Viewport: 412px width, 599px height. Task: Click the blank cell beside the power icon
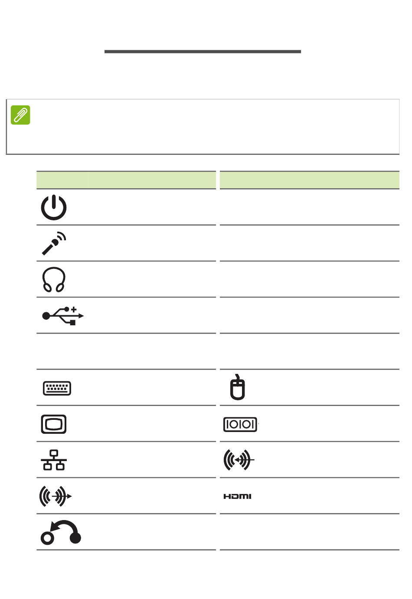[x=309, y=207]
